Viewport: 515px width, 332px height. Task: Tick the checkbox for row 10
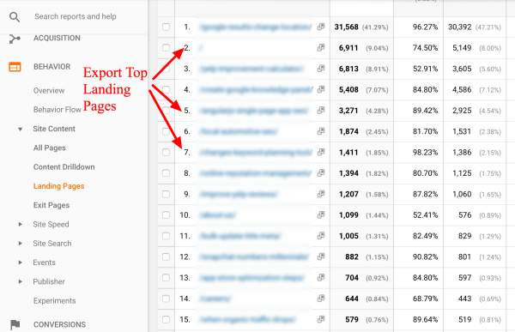(x=167, y=214)
